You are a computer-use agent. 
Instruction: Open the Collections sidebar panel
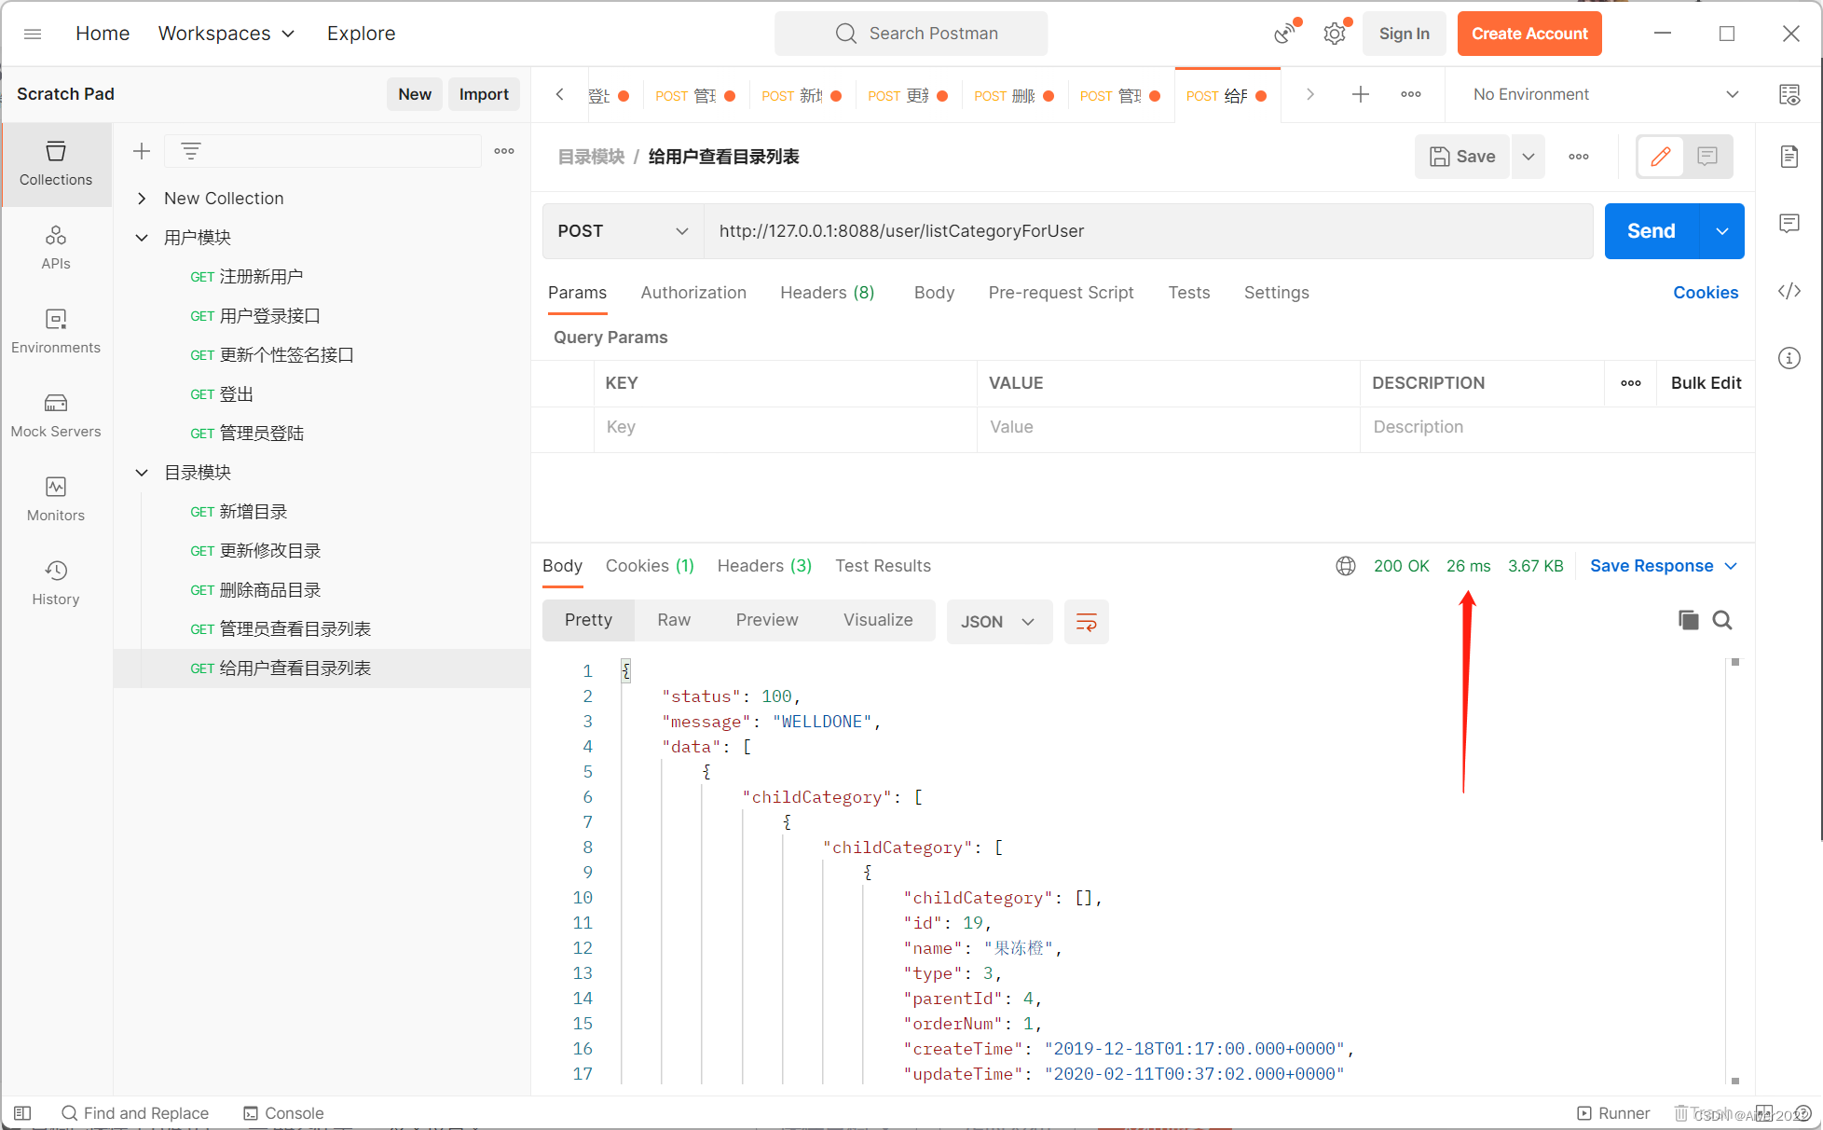56,163
